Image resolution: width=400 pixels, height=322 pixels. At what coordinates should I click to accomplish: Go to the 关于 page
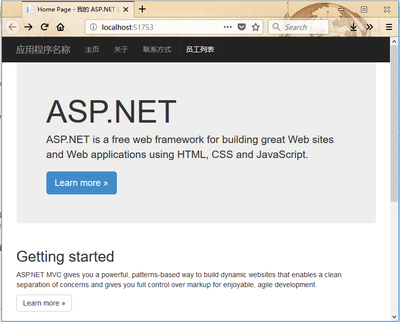click(121, 49)
